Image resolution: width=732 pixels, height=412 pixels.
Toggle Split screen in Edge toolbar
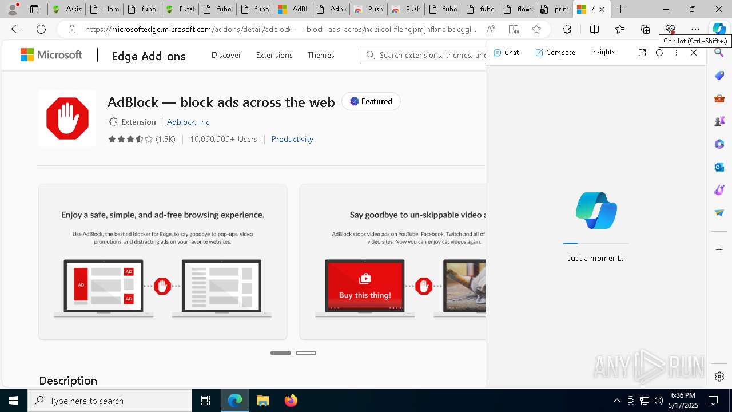pyautogui.click(x=594, y=29)
